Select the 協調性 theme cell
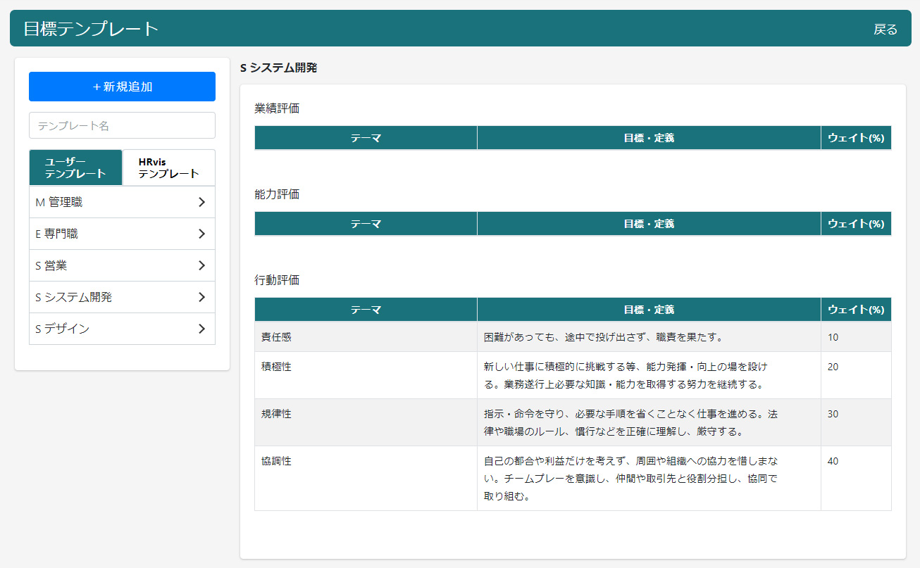Image resolution: width=920 pixels, height=568 pixels. pyautogui.click(x=366, y=479)
